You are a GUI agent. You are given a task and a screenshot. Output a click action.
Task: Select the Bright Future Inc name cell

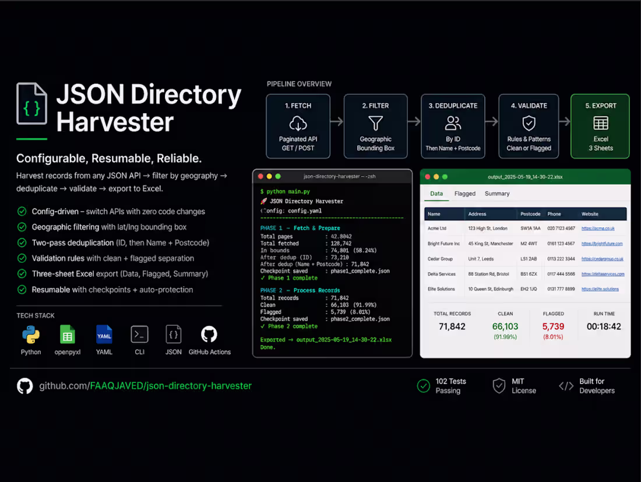click(443, 244)
